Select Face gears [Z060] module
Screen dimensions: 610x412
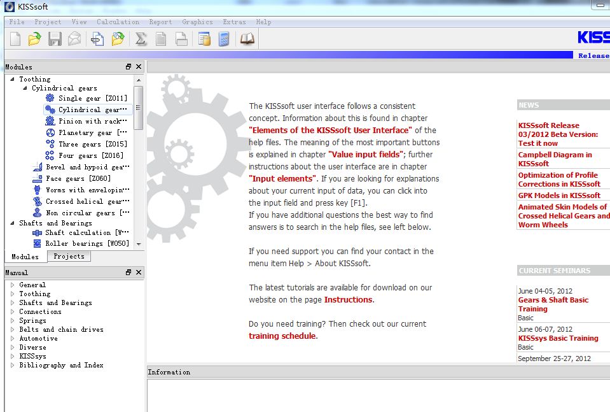[x=72, y=179]
